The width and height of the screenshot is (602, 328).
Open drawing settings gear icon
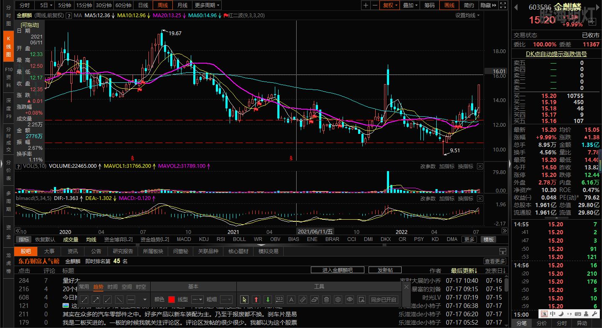coord(338,300)
